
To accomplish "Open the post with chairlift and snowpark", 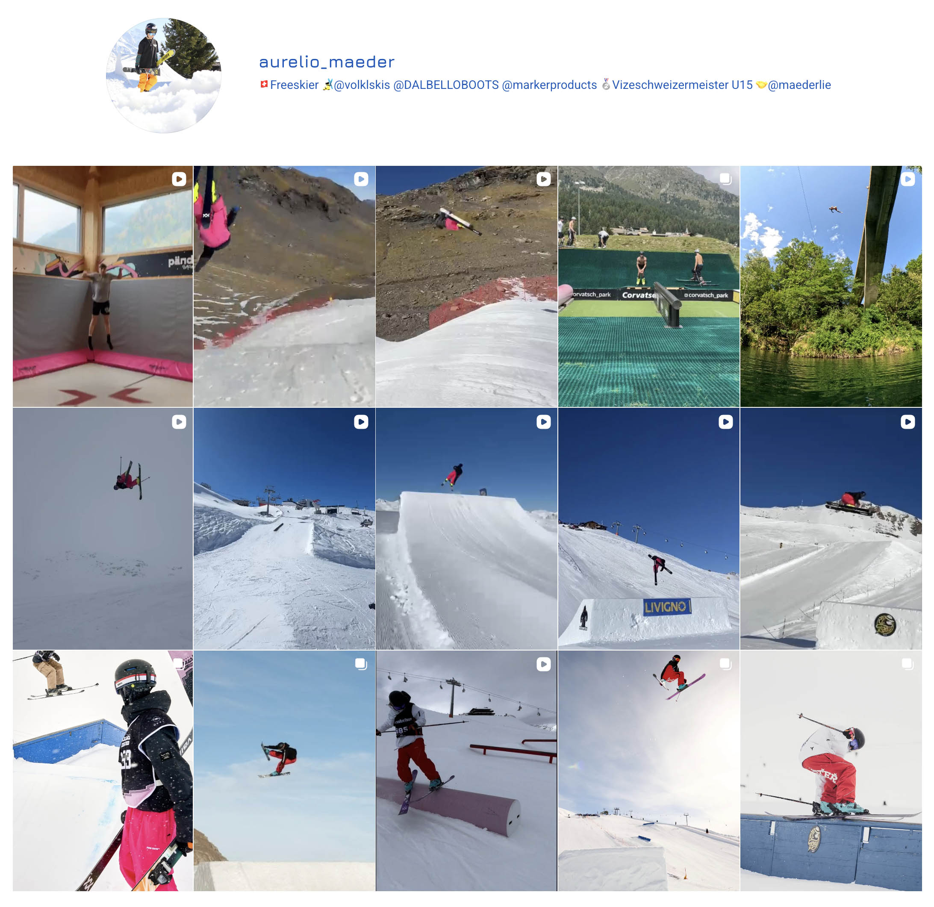I will pyautogui.click(x=284, y=529).
